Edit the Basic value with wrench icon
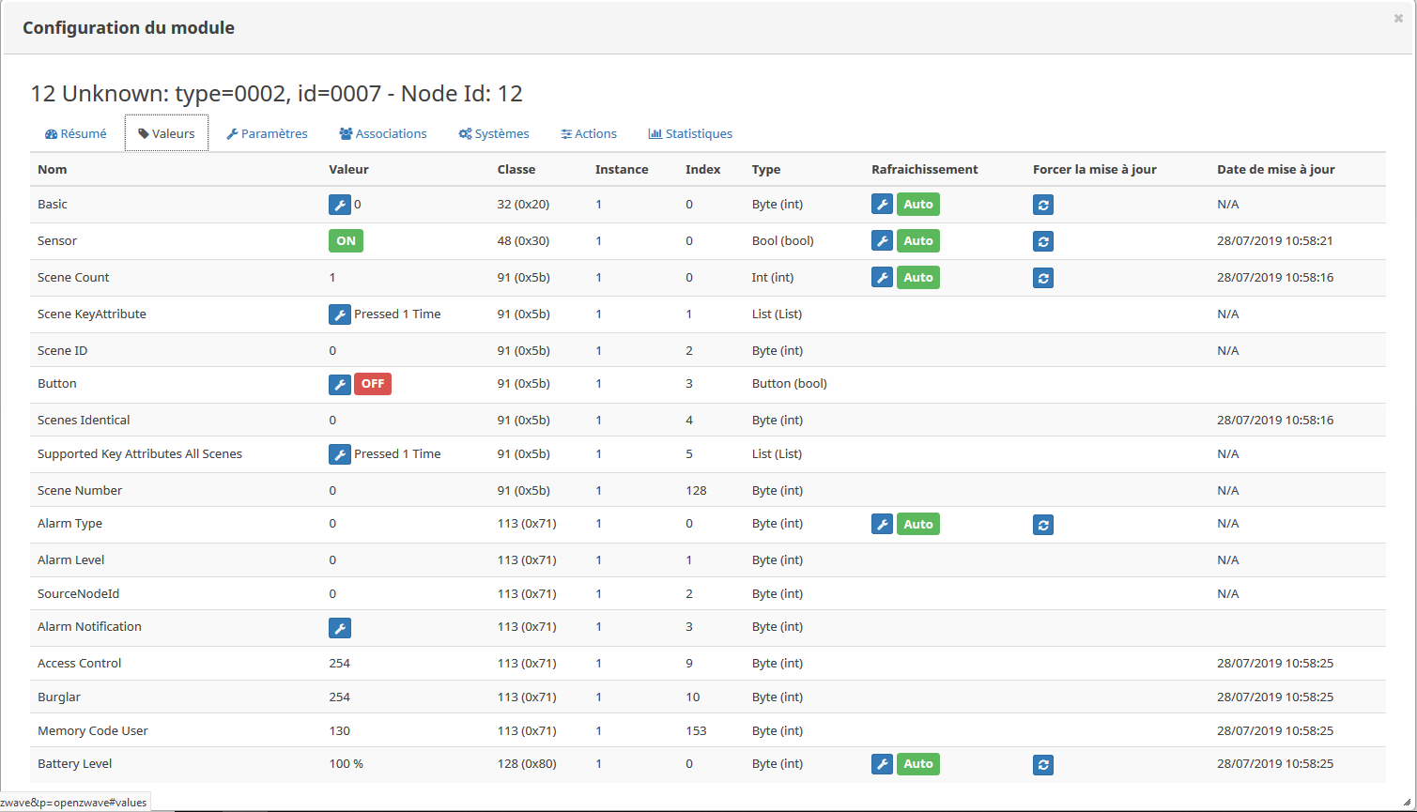 tap(340, 205)
